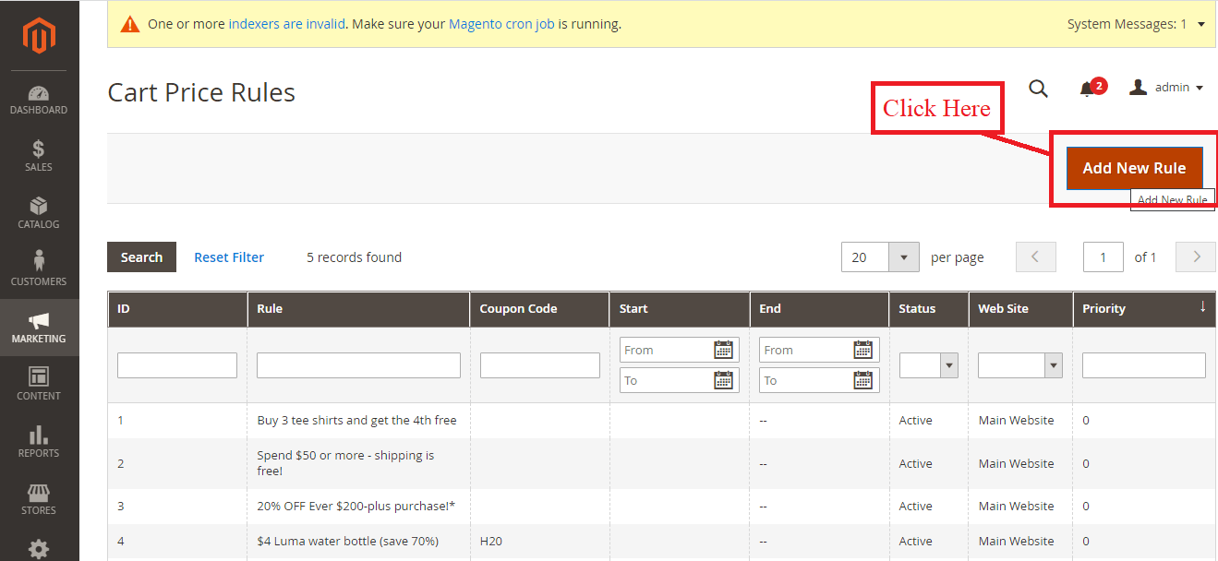
Task: Open calendar for End From date
Action: coord(863,350)
